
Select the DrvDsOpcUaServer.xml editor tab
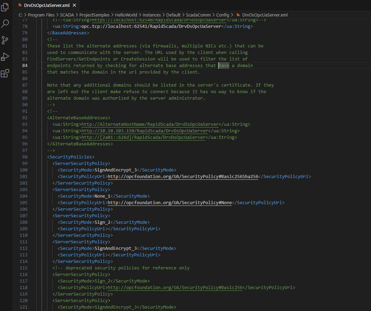(47, 5)
